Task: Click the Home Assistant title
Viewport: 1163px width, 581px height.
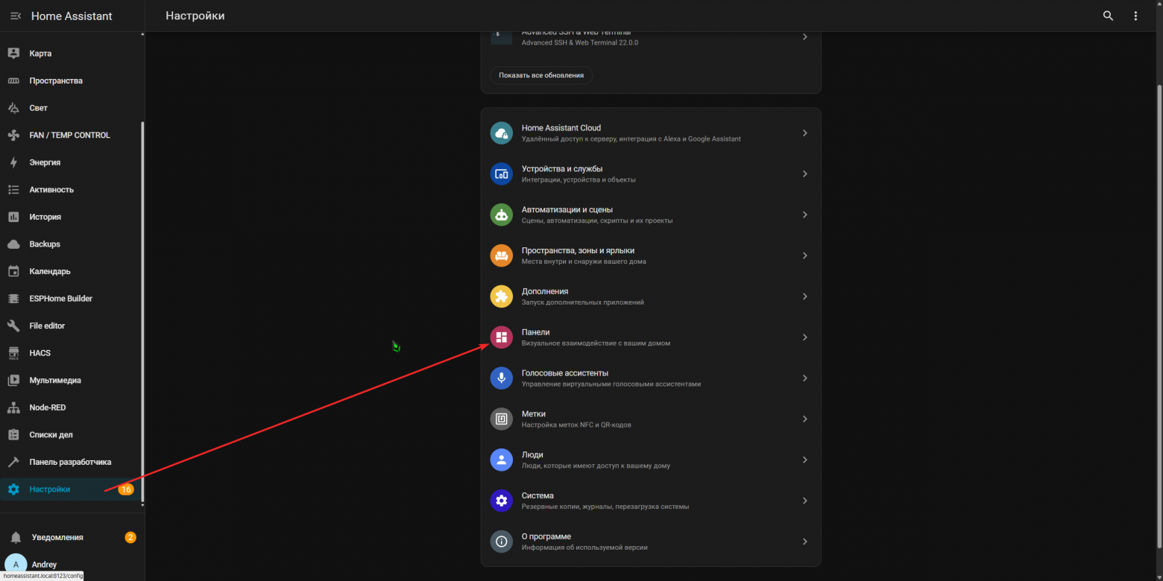Action: pos(72,16)
